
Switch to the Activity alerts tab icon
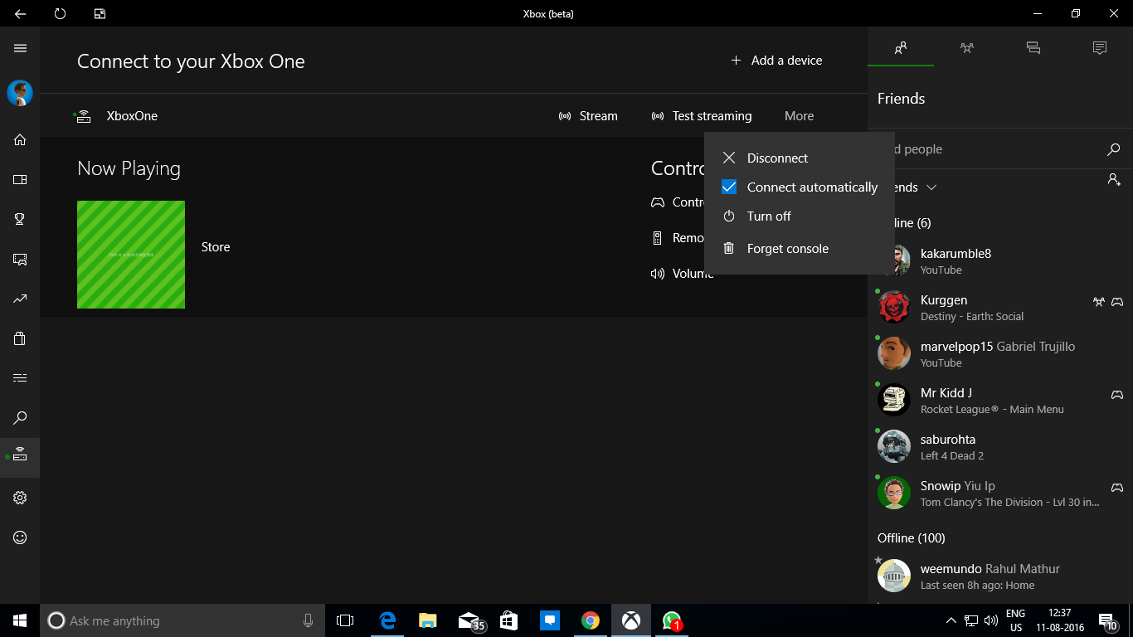tap(1100, 48)
